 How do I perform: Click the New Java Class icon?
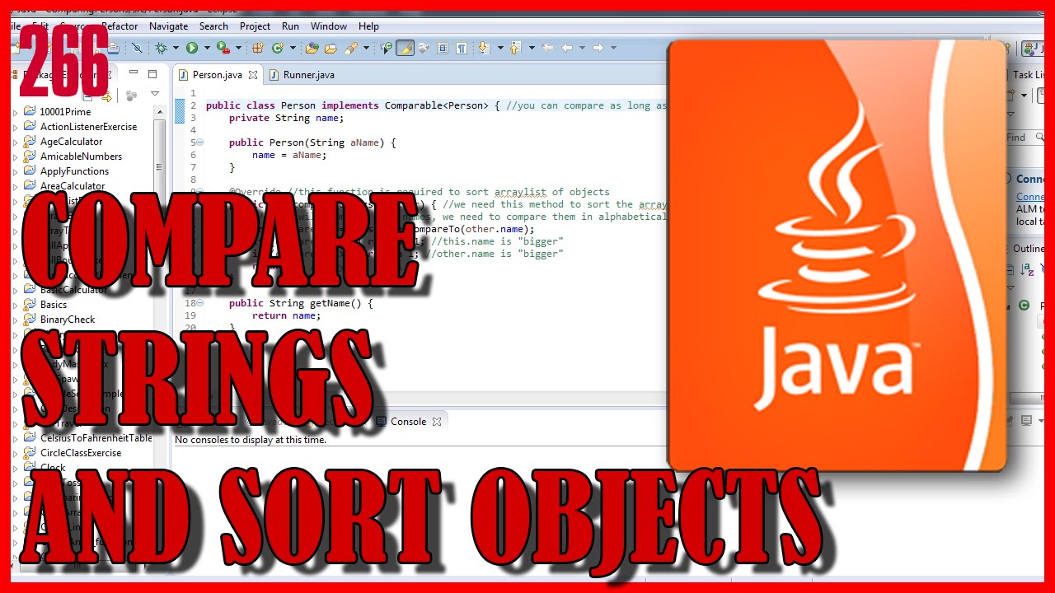coord(279,48)
